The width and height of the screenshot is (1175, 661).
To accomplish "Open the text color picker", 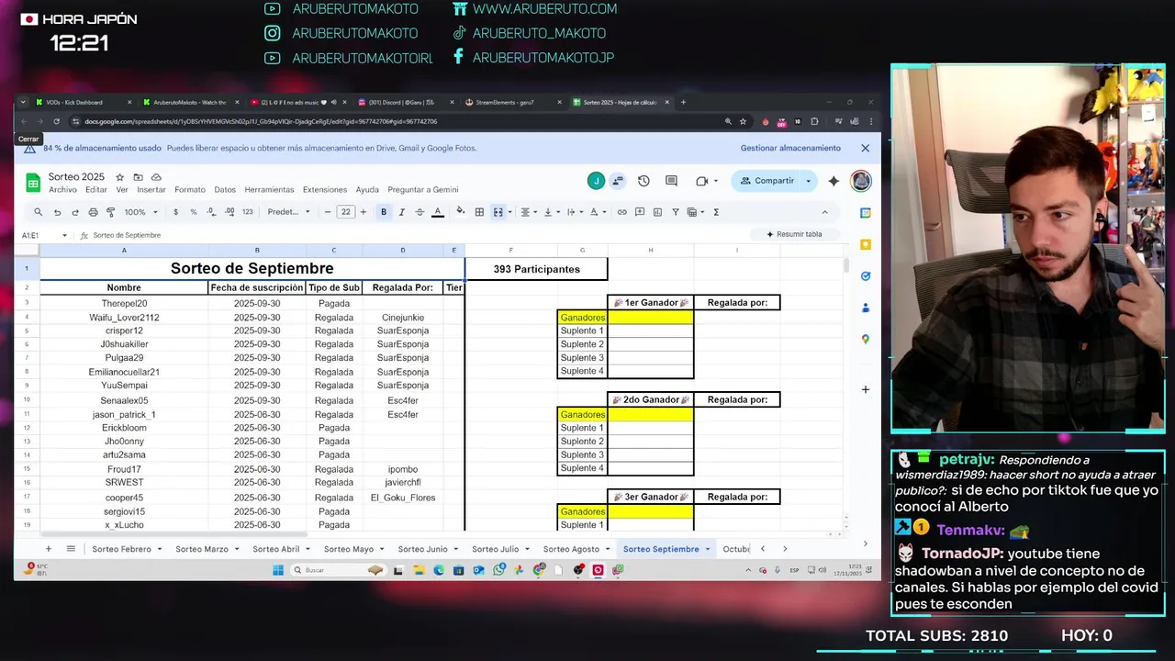I will [438, 212].
